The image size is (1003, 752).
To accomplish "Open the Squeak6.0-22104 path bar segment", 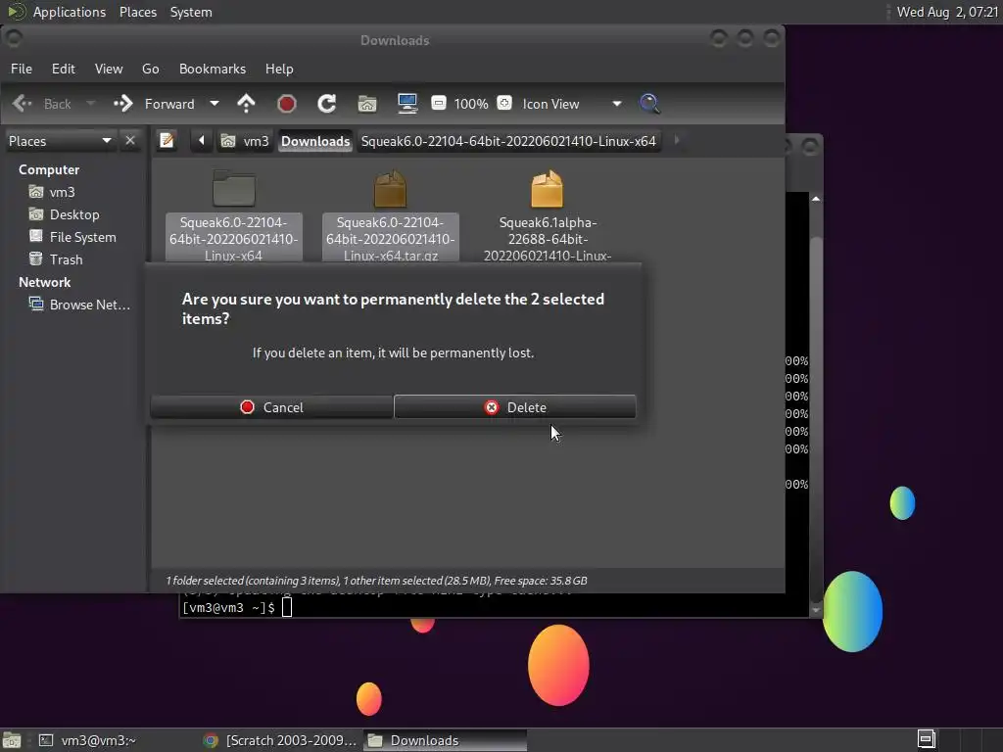I will pyautogui.click(x=508, y=141).
